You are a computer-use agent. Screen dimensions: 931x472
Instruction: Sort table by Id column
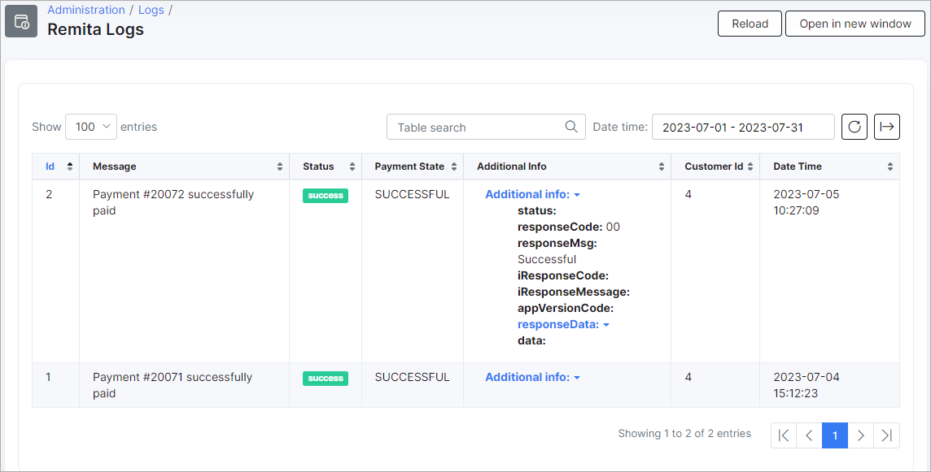(56, 167)
